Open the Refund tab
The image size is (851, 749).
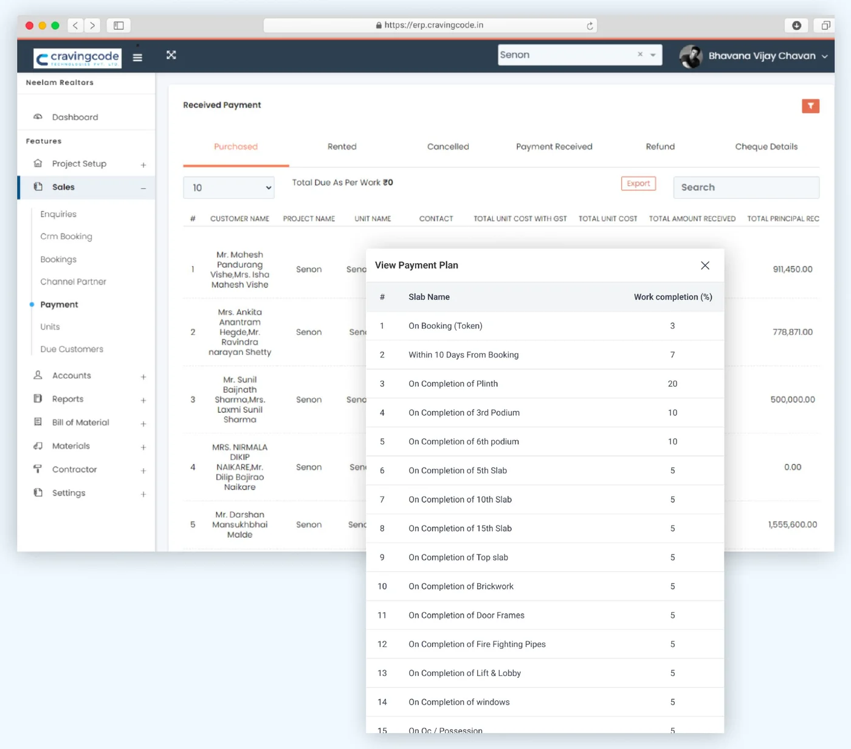[660, 147]
